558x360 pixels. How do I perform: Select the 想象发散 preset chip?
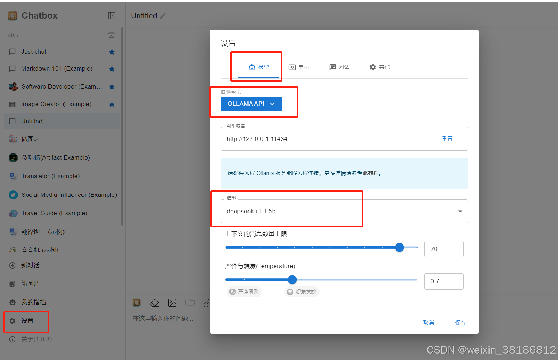coord(302,292)
